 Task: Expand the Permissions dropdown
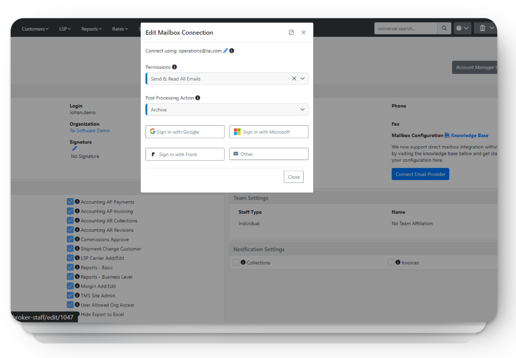tap(302, 78)
